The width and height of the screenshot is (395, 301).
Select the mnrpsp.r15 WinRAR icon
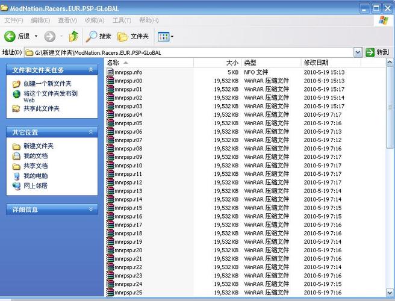(x=110, y=208)
